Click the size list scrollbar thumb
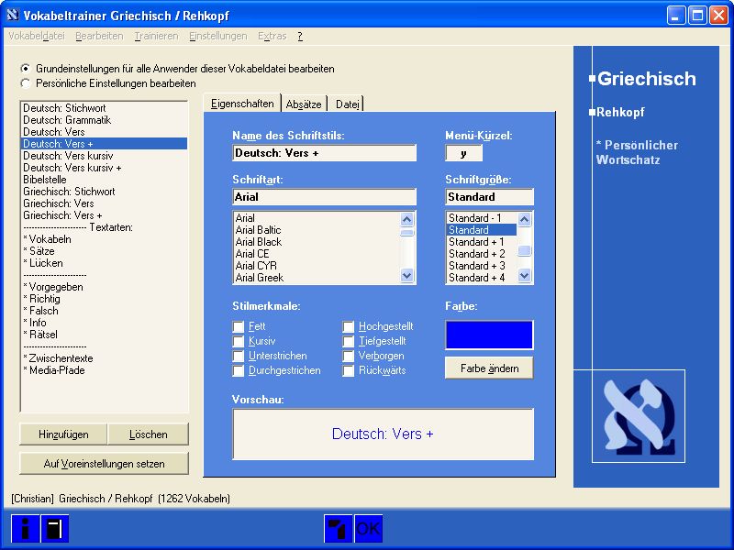Screen dimensions: 734x550 click(x=524, y=250)
